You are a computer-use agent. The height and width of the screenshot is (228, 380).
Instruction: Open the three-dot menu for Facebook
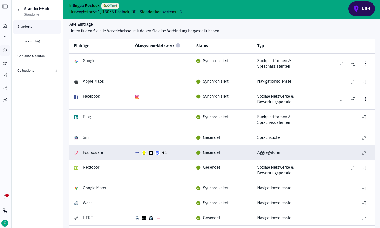(365, 99)
